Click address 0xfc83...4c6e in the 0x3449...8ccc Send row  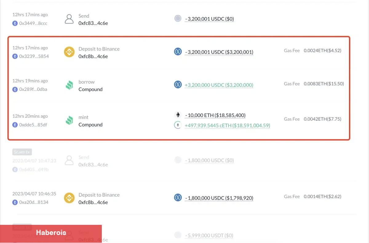click(93, 23)
